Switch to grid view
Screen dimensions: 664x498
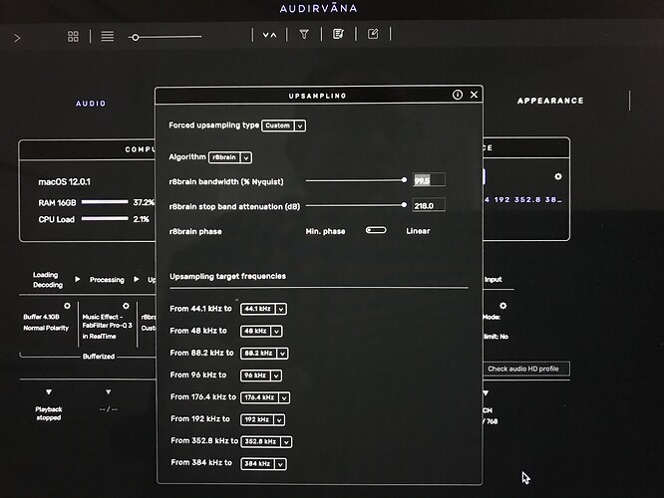(x=73, y=37)
